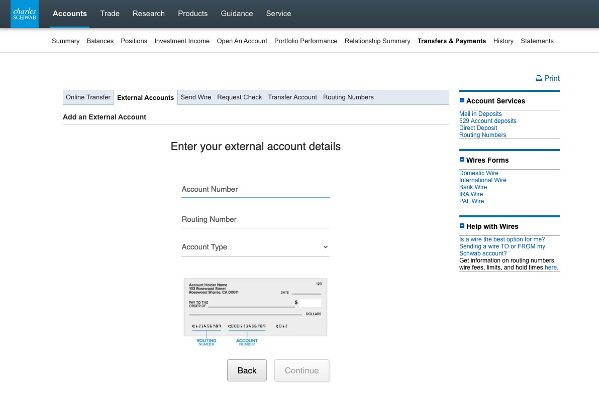Collapse the Wires Forms section

pos(462,160)
